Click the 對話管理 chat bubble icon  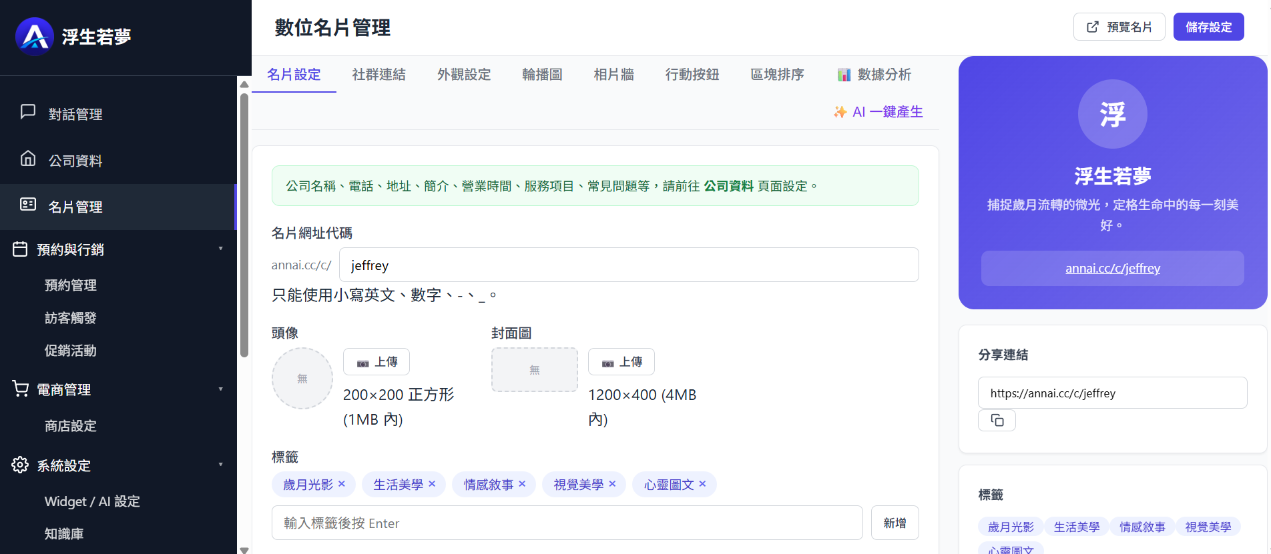[28, 112]
